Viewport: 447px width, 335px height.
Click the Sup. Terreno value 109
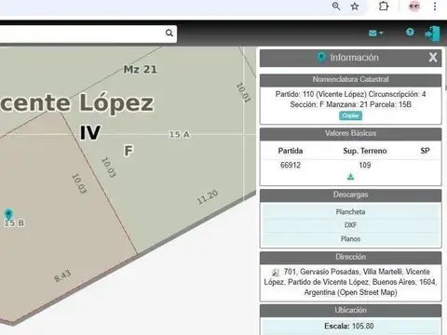pos(365,165)
